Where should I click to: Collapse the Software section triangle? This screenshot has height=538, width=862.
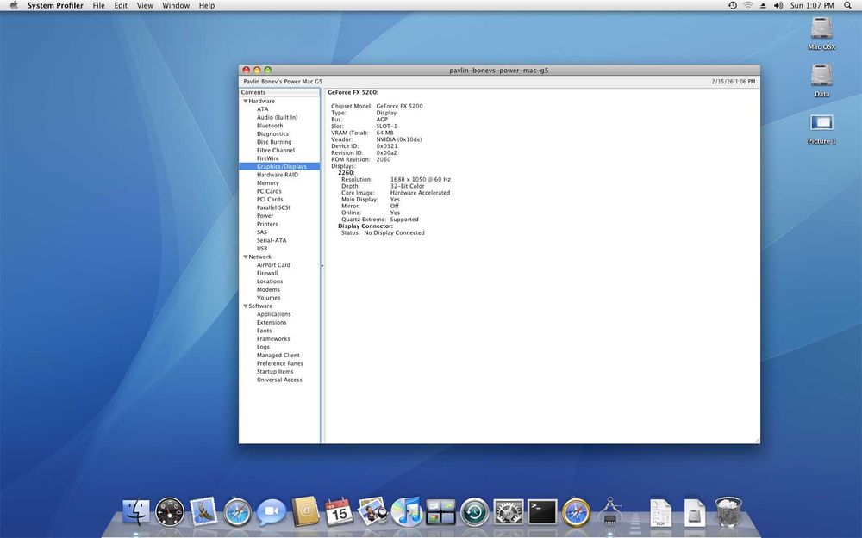click(245, 306)
